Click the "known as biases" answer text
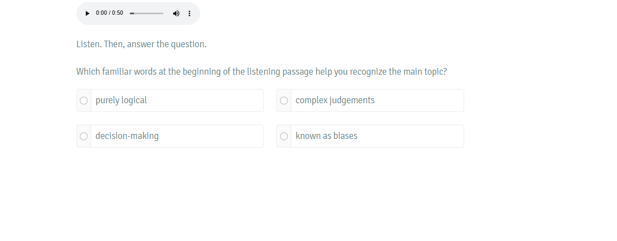 click(x=327, y=136)
